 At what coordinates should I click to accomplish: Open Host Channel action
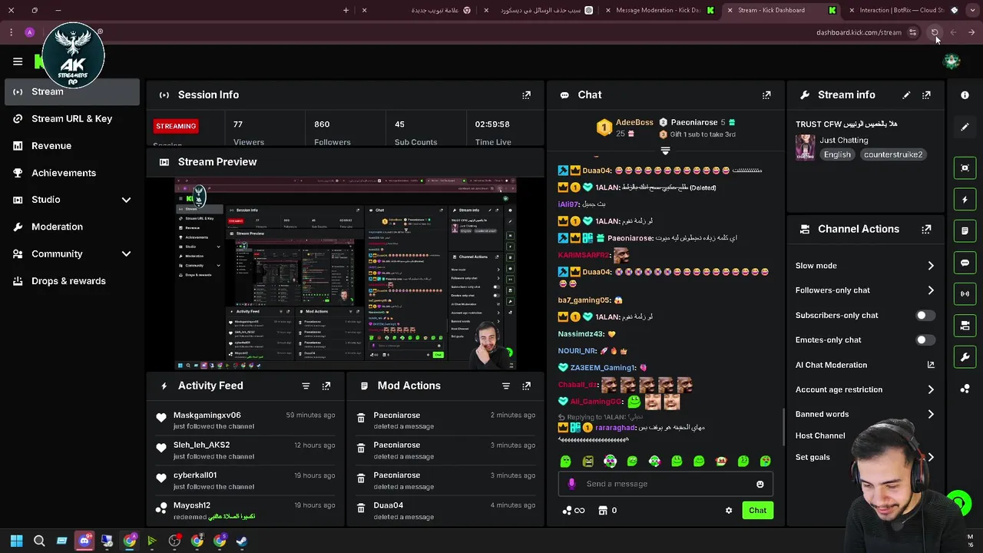[820, 435]
